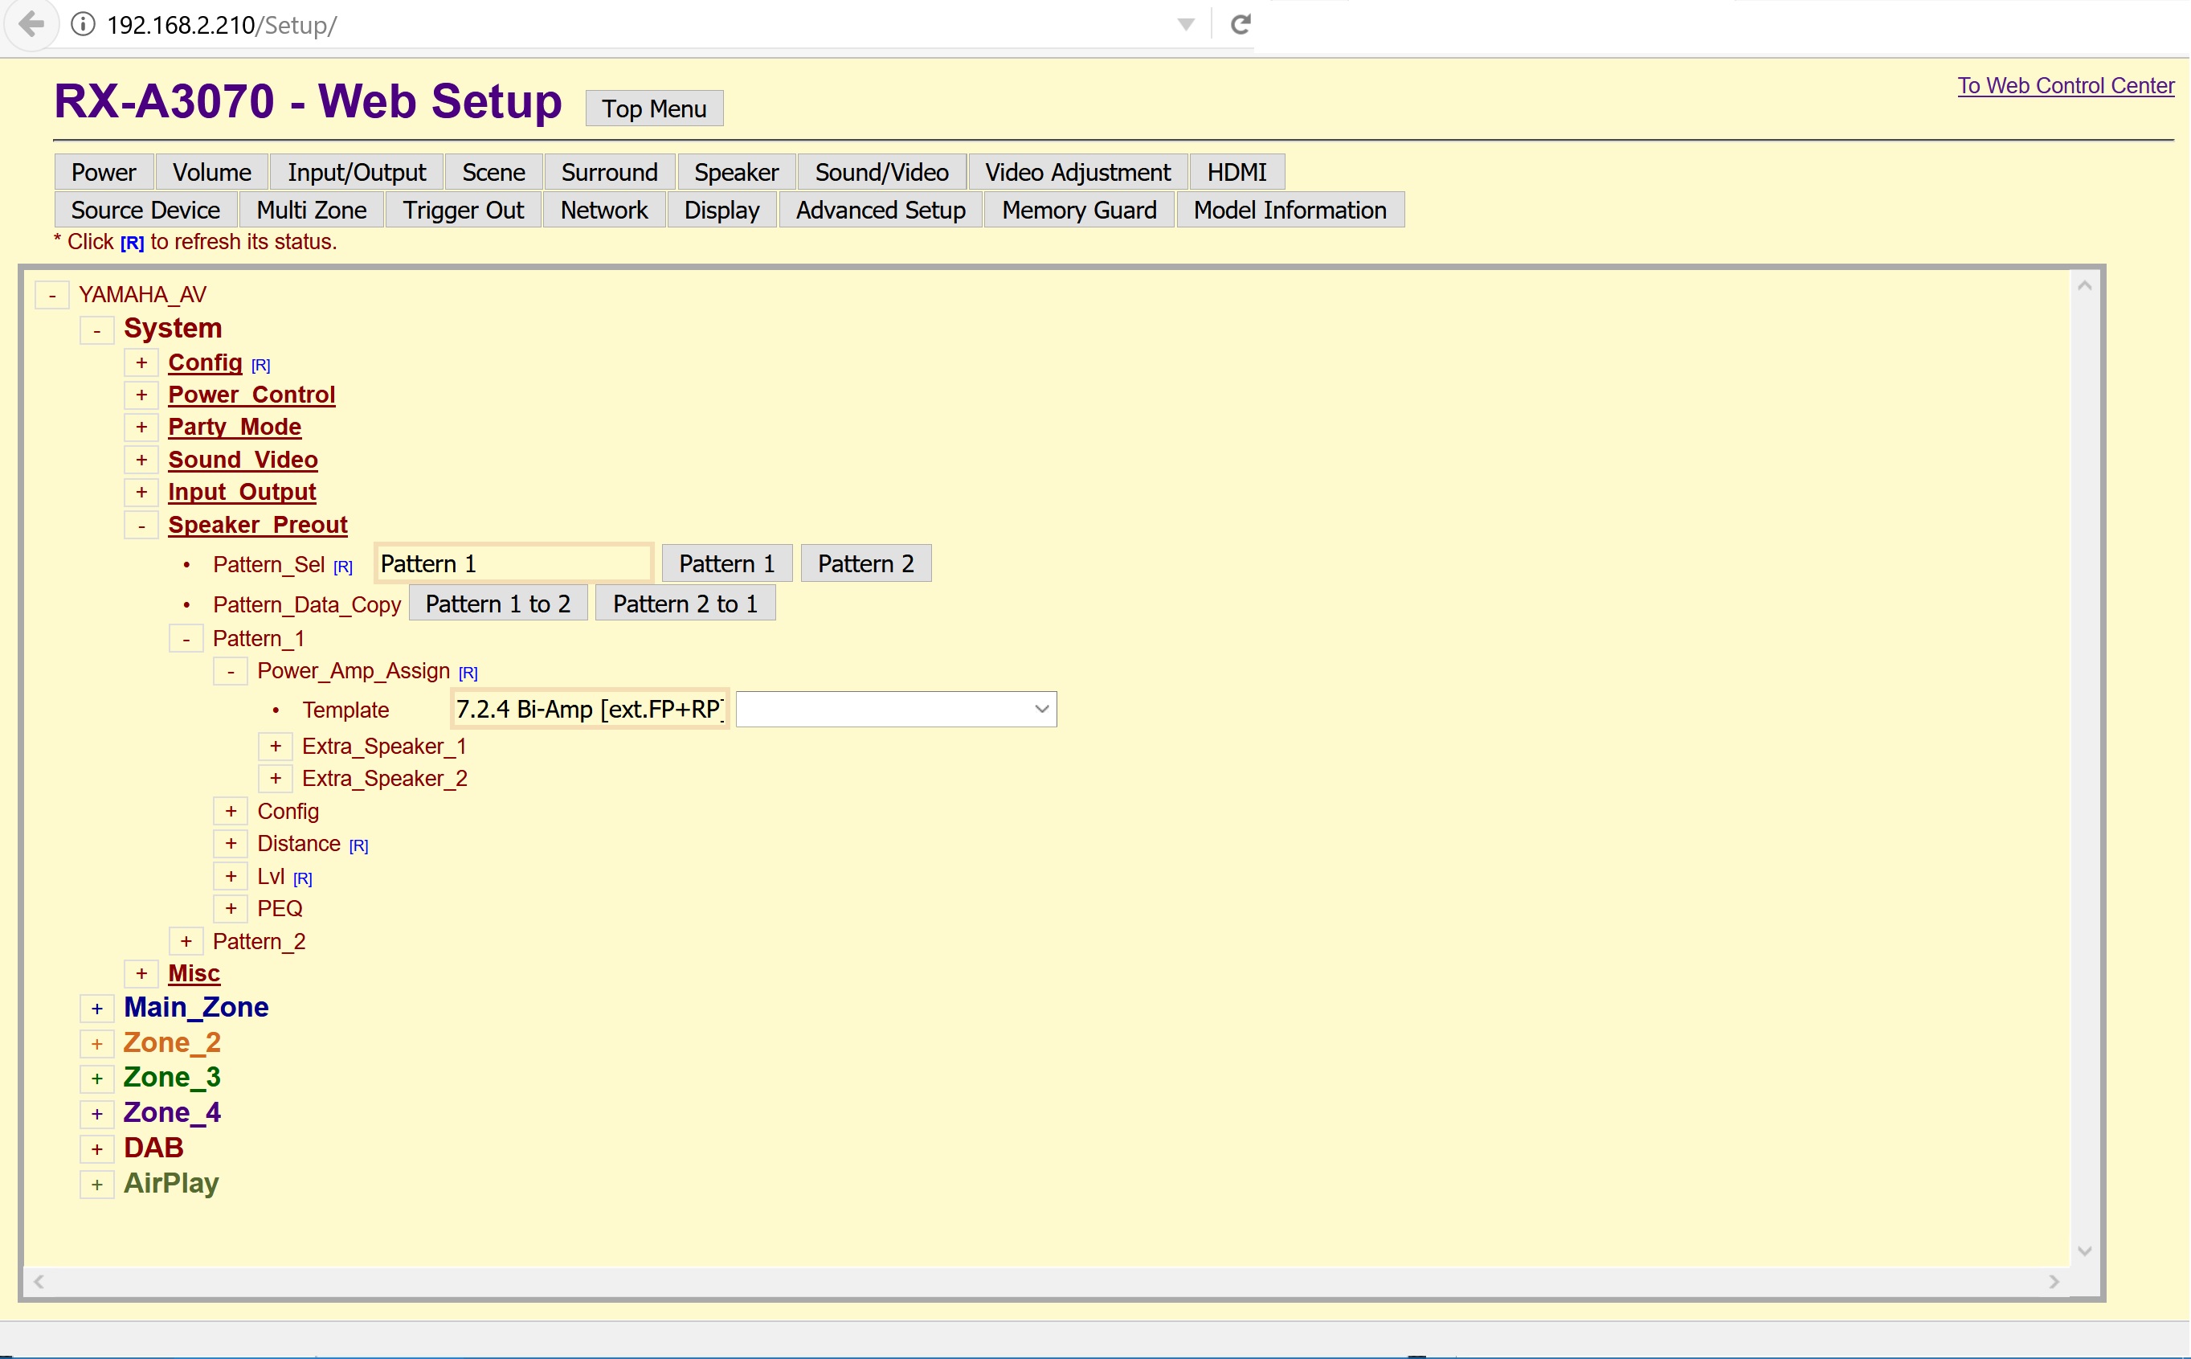The width and height of the screenshot is (2191, 1359).
Task: Open the Power menu tab
Action: (x=104, y=172)
